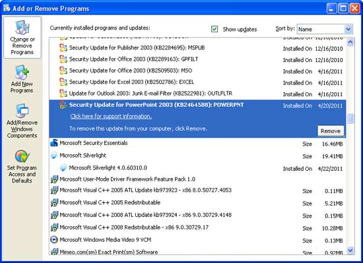Click the Excel 2003 KB2502786 update icon
This screenshot has height=263, width=363.
(x=63, y=82)
